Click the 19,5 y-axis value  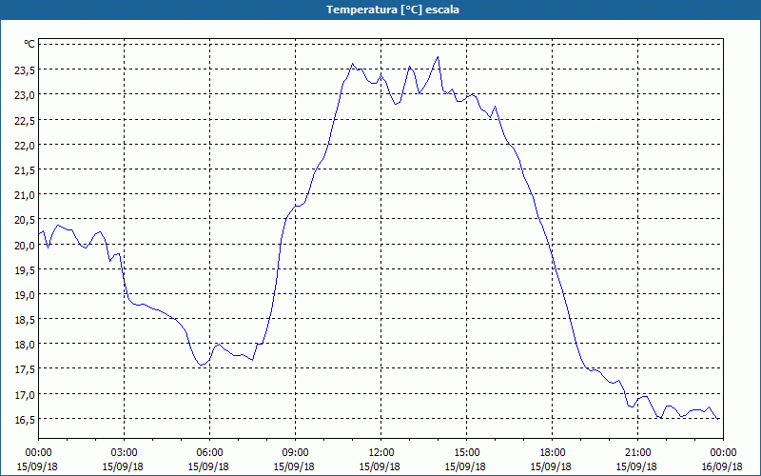(x=25, y=270)
